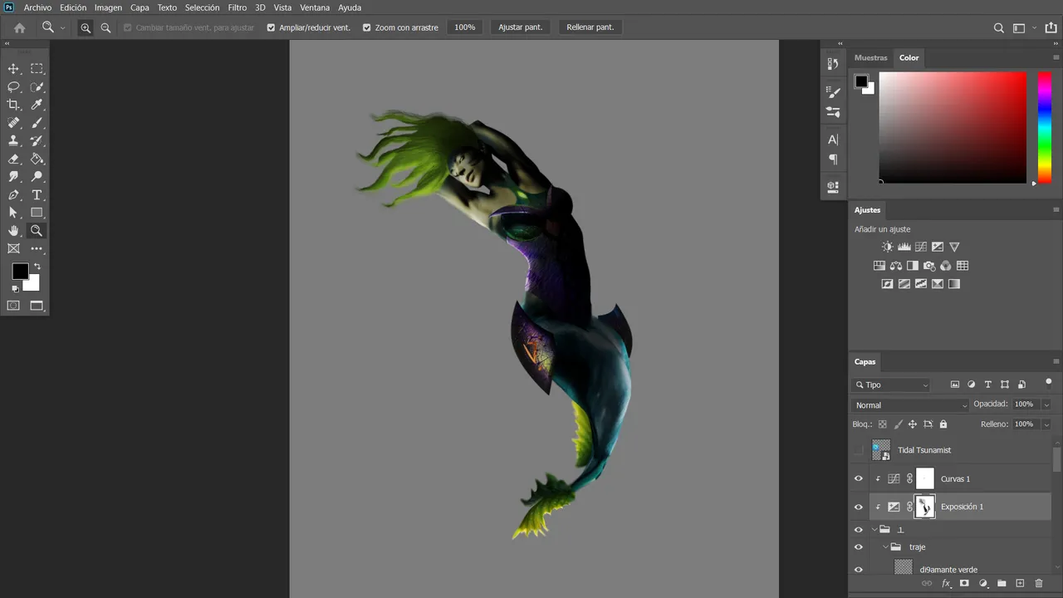
Task: Select the Eyedropper tool
Action: [37, 105]
